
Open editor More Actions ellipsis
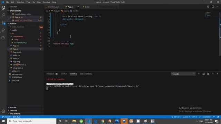(x=218, y=7)
